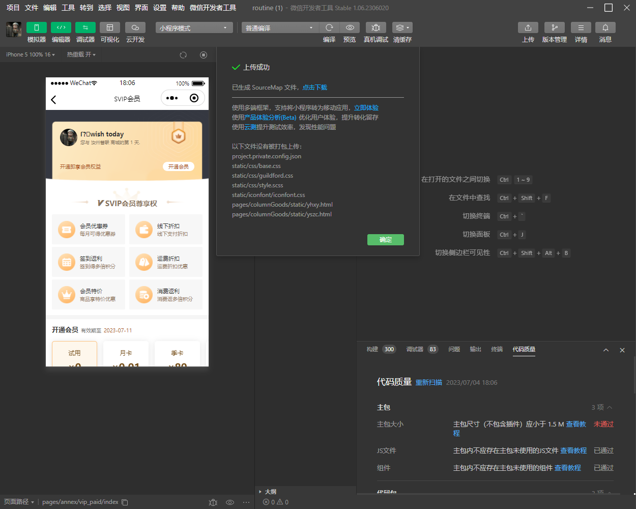Image resolution: width=636 pixels, height=509 pixels.
Task: Select the 会员优惠券 privilege card
Action: [89, 230]
